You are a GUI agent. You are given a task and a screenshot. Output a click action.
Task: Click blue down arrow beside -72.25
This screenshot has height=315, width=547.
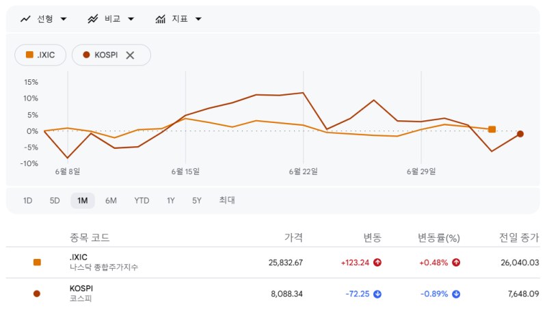tap(377, 294)
